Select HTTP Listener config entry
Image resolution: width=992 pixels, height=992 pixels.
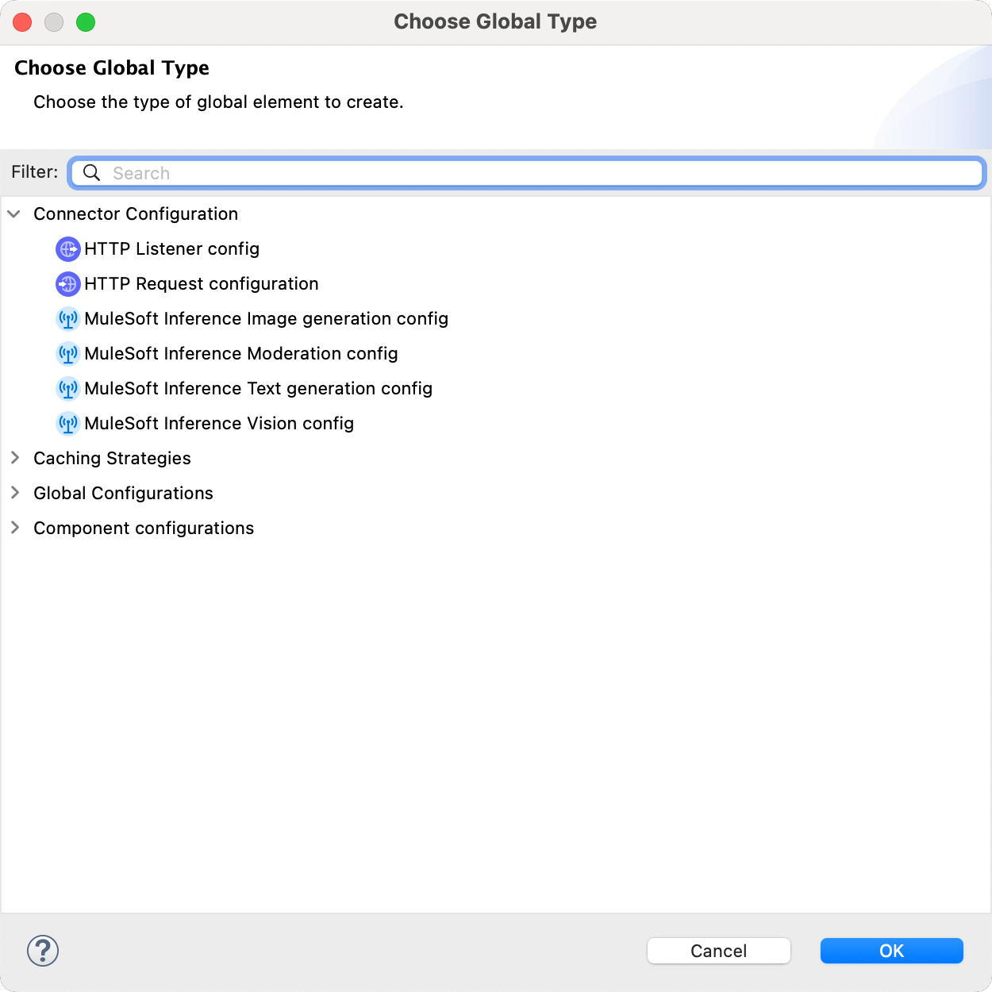pyautogui.click(x=171, y=249)
